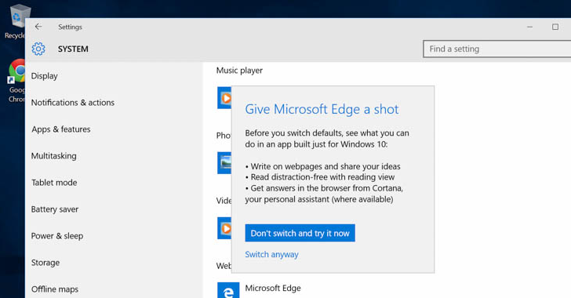Open Tablet mode settings
Image resolution: width=571 pixels, height=298 pixels.
tap(54, 183)
